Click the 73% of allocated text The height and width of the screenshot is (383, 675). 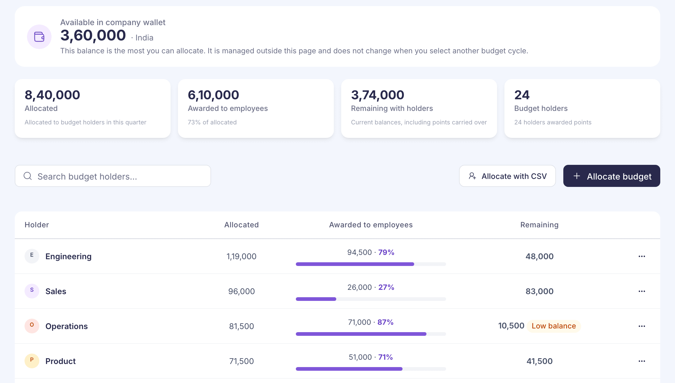(212, 122)
